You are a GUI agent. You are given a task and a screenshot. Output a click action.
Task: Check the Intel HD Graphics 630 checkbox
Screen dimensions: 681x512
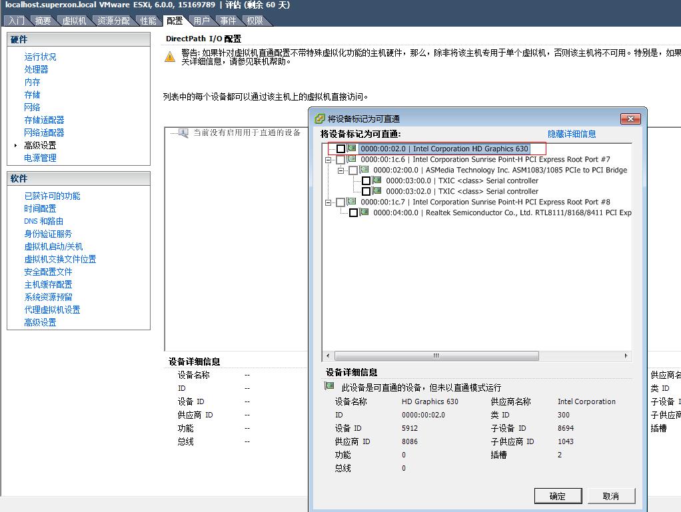[341, 149]
